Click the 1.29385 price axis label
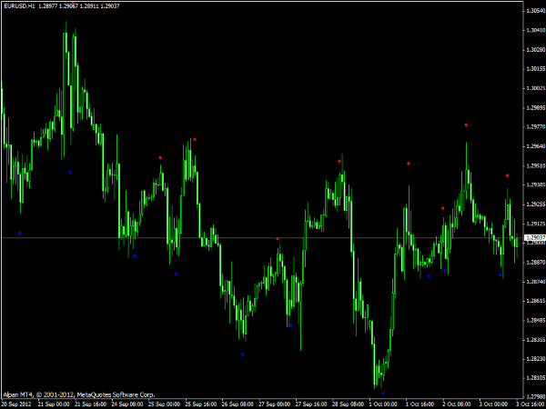 point(536,185)
